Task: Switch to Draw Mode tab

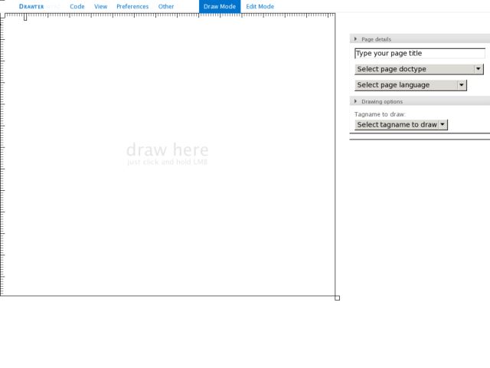Action: (220, 6)
